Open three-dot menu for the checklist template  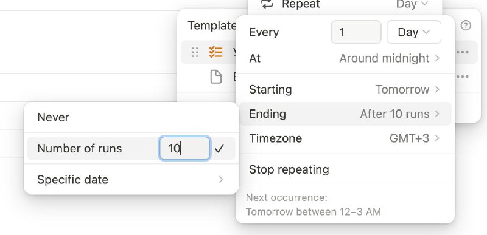click(463, 52)
